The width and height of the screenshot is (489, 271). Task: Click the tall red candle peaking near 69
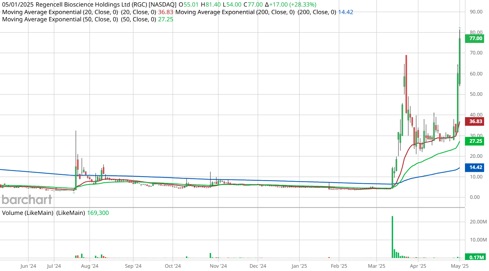pyautogui.click(x=406, y=84)
